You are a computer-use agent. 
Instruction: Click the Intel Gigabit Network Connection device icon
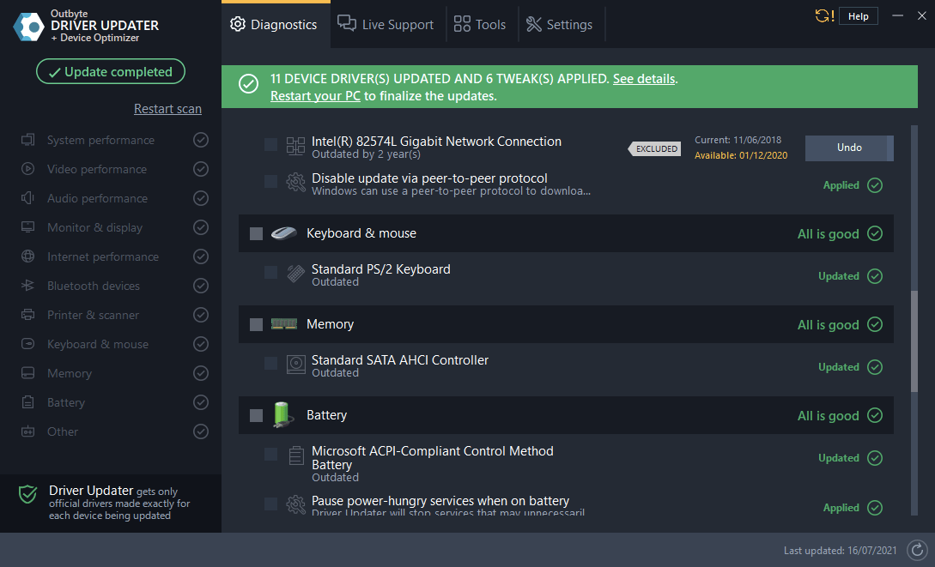coord(295,147)
